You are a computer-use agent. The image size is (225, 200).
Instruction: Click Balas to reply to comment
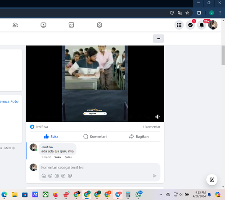point(68,157)
